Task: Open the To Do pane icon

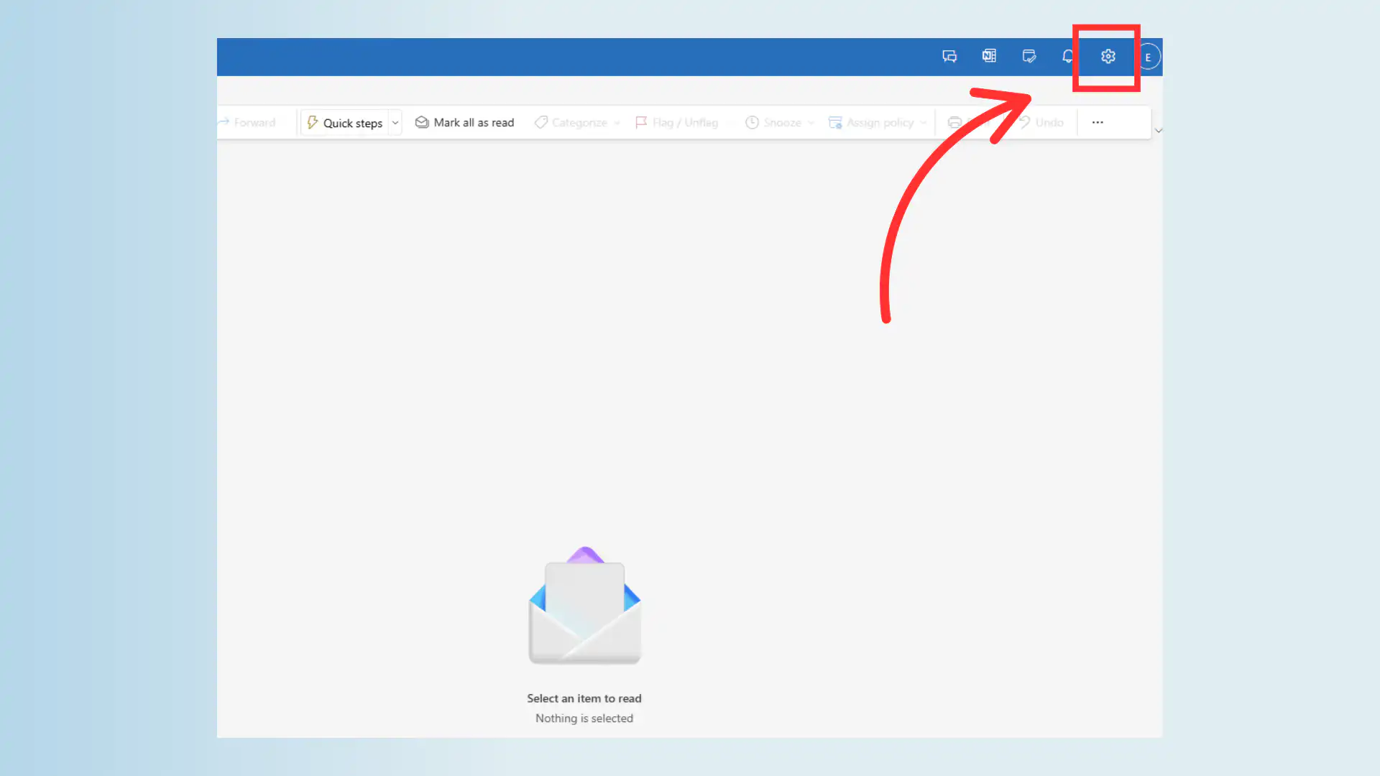Action: click(1029, 56)
